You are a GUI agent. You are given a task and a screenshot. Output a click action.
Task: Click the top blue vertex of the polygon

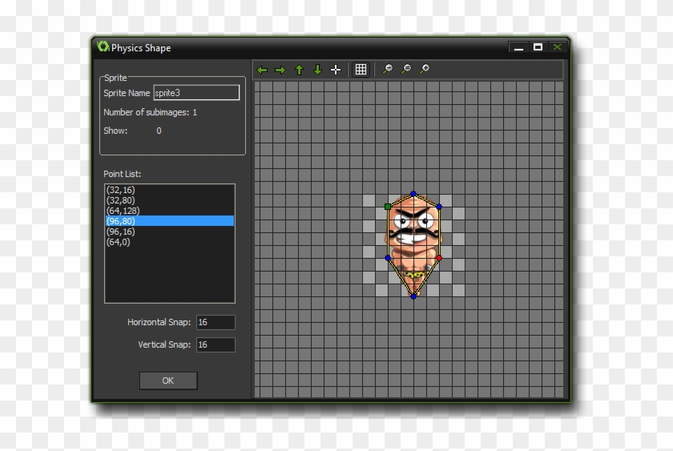pos(413,194)
